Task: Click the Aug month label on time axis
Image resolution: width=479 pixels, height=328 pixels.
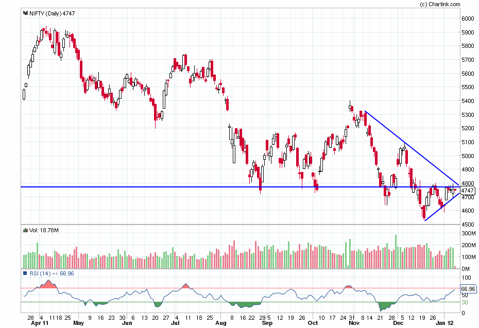Action: pyautogui.click(x=220, y=324)
